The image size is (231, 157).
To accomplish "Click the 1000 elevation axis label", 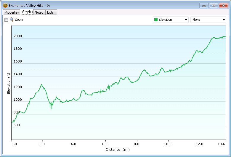I will [x=18, y=100].
